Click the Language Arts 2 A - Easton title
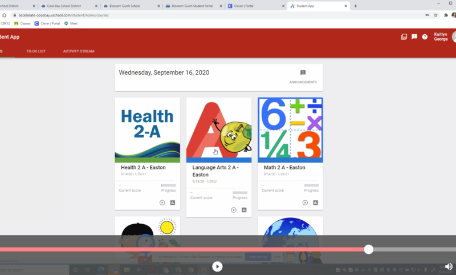The width and height of the screenshot is (456, 275). coord(215,171)
